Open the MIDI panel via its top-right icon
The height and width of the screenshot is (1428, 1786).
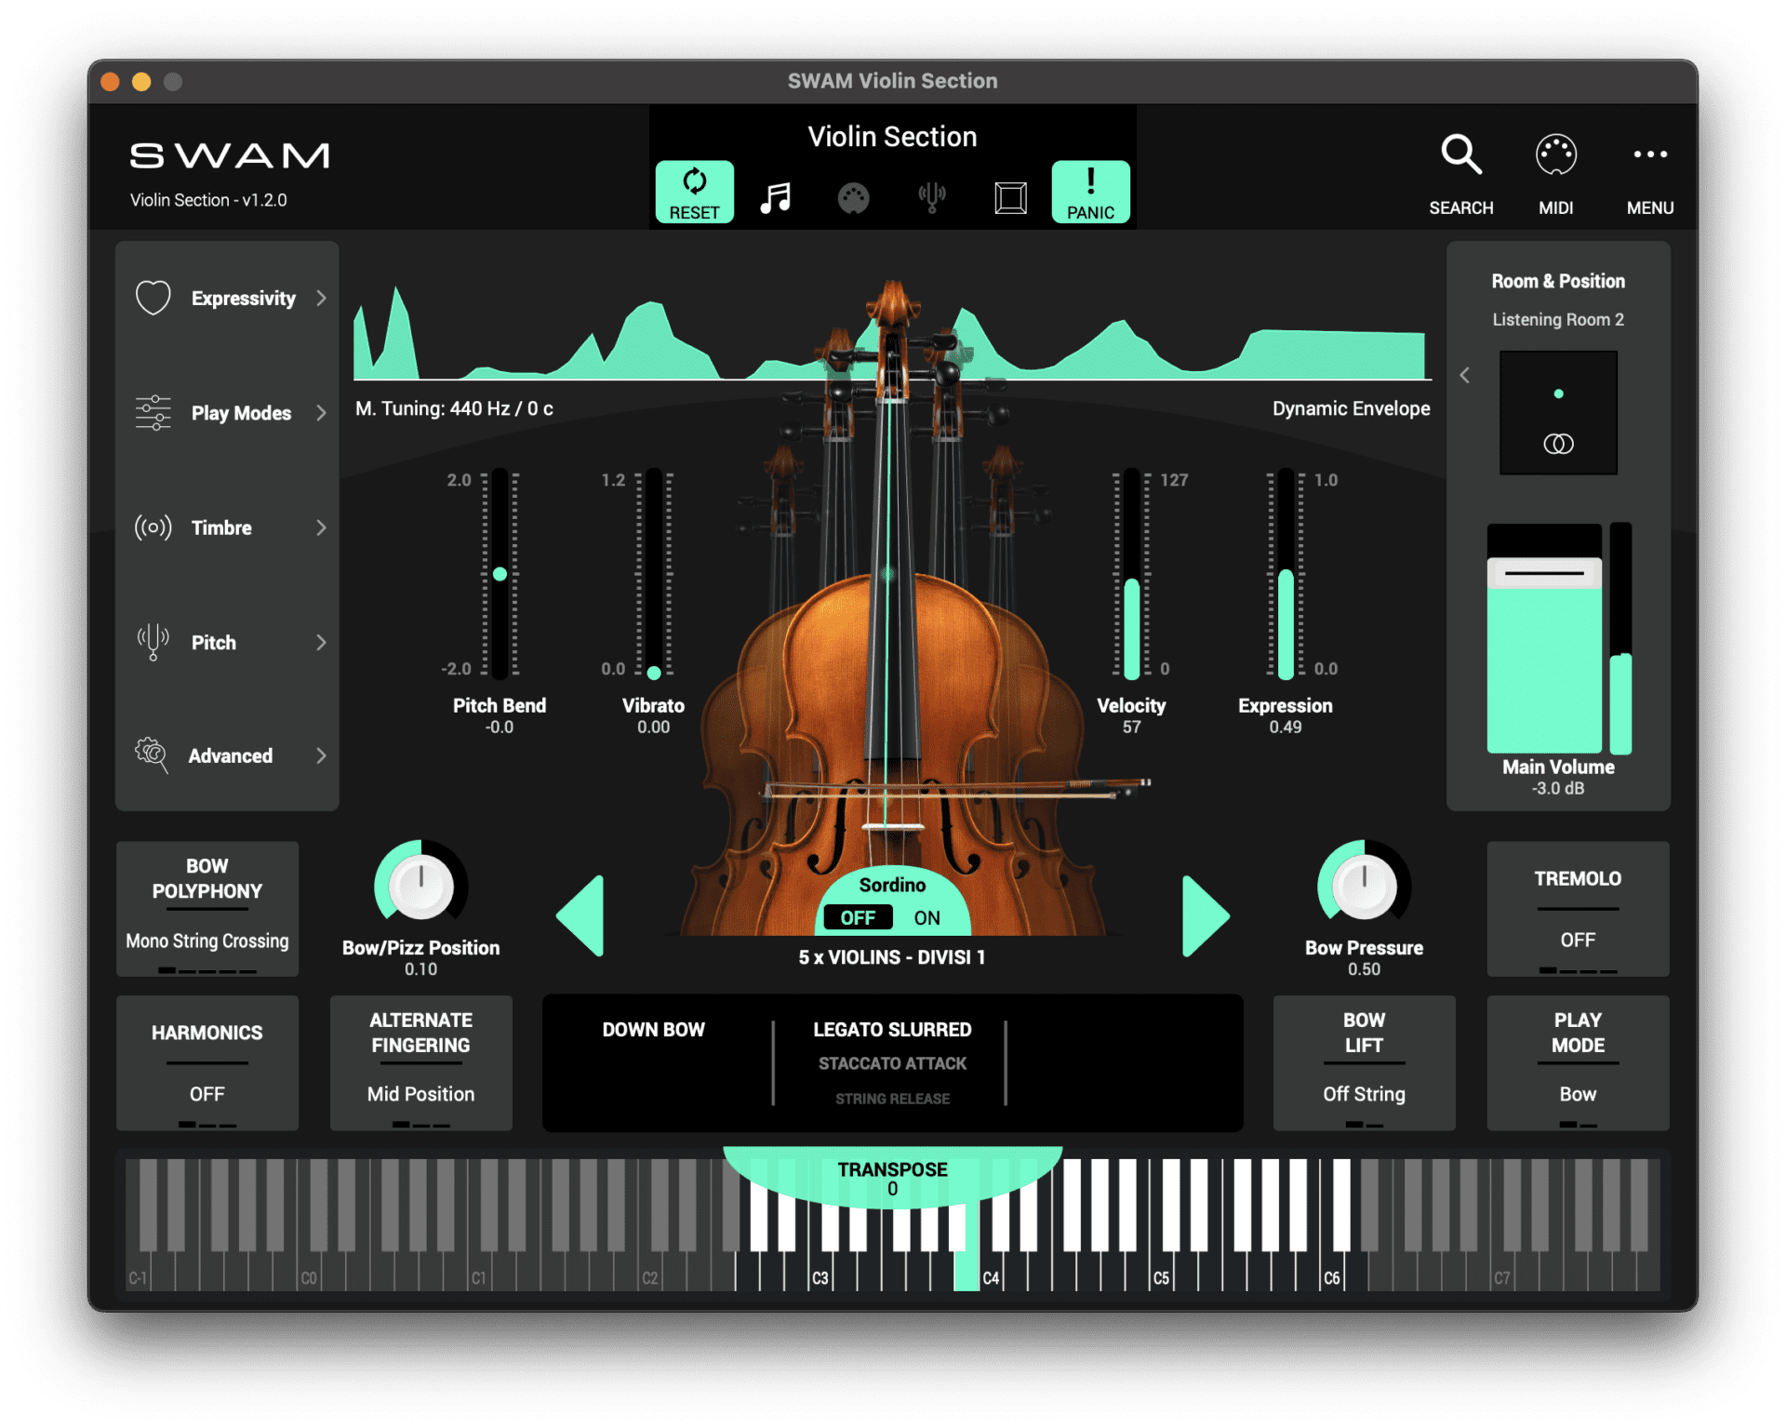pos(1555,154)
